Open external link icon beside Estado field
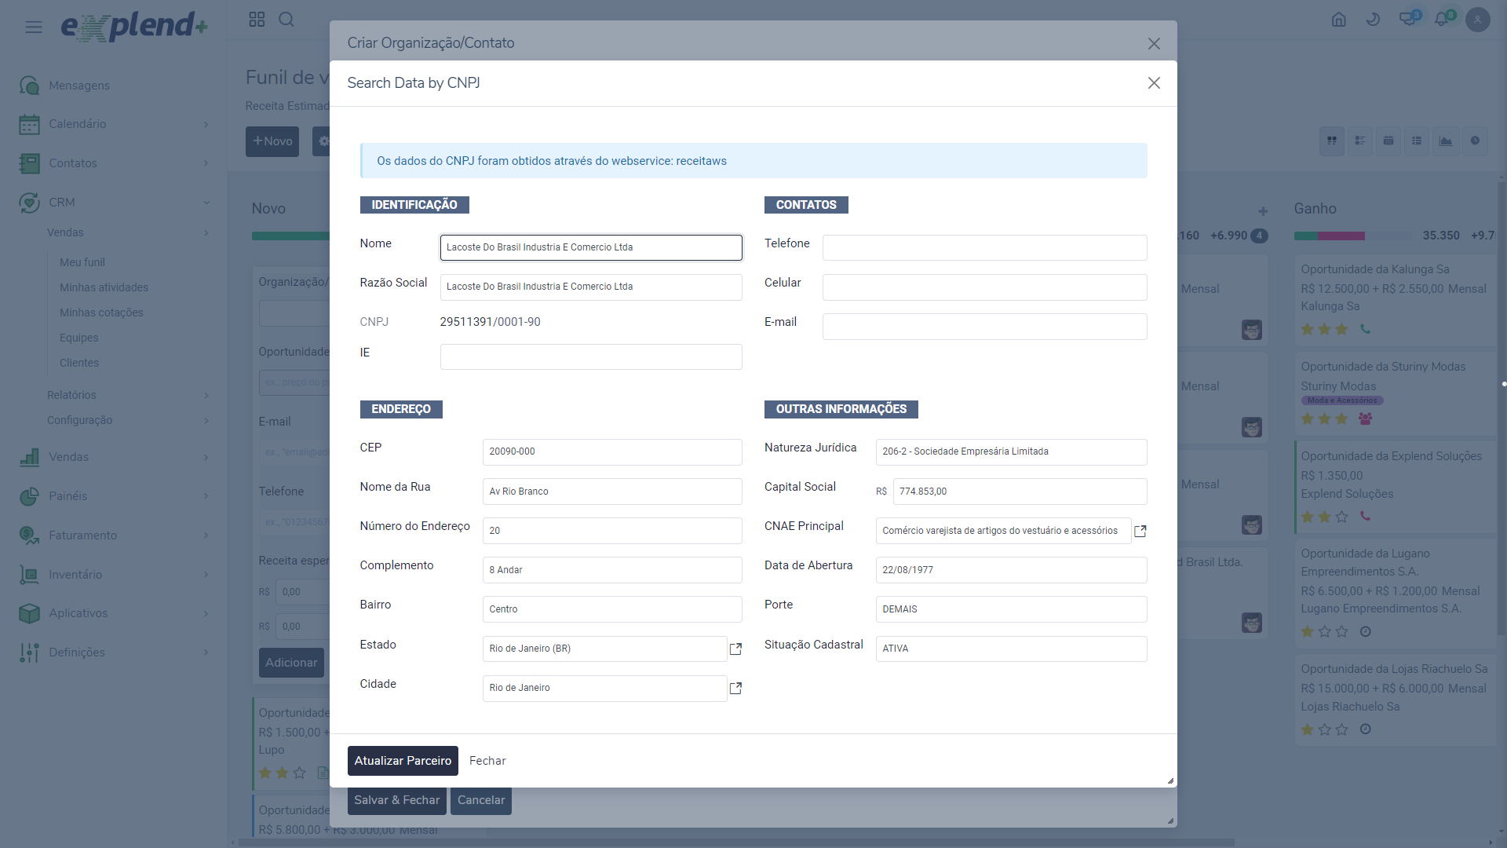1507x848 pixels. pyautogui.click(x=735, y=649)
